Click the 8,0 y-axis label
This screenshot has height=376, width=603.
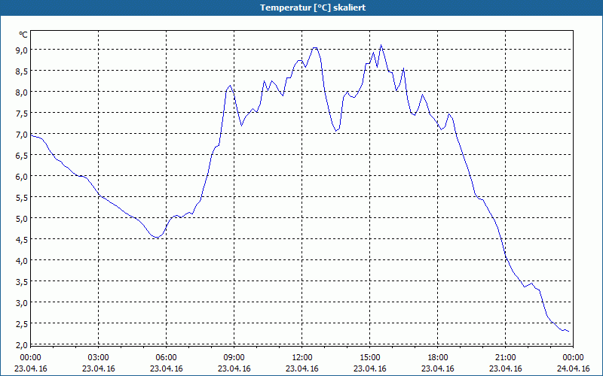tap(22, 92)
